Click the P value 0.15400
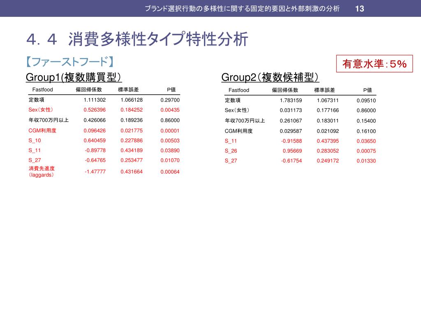This screenshot has width=421, height=316. (366, 121)
